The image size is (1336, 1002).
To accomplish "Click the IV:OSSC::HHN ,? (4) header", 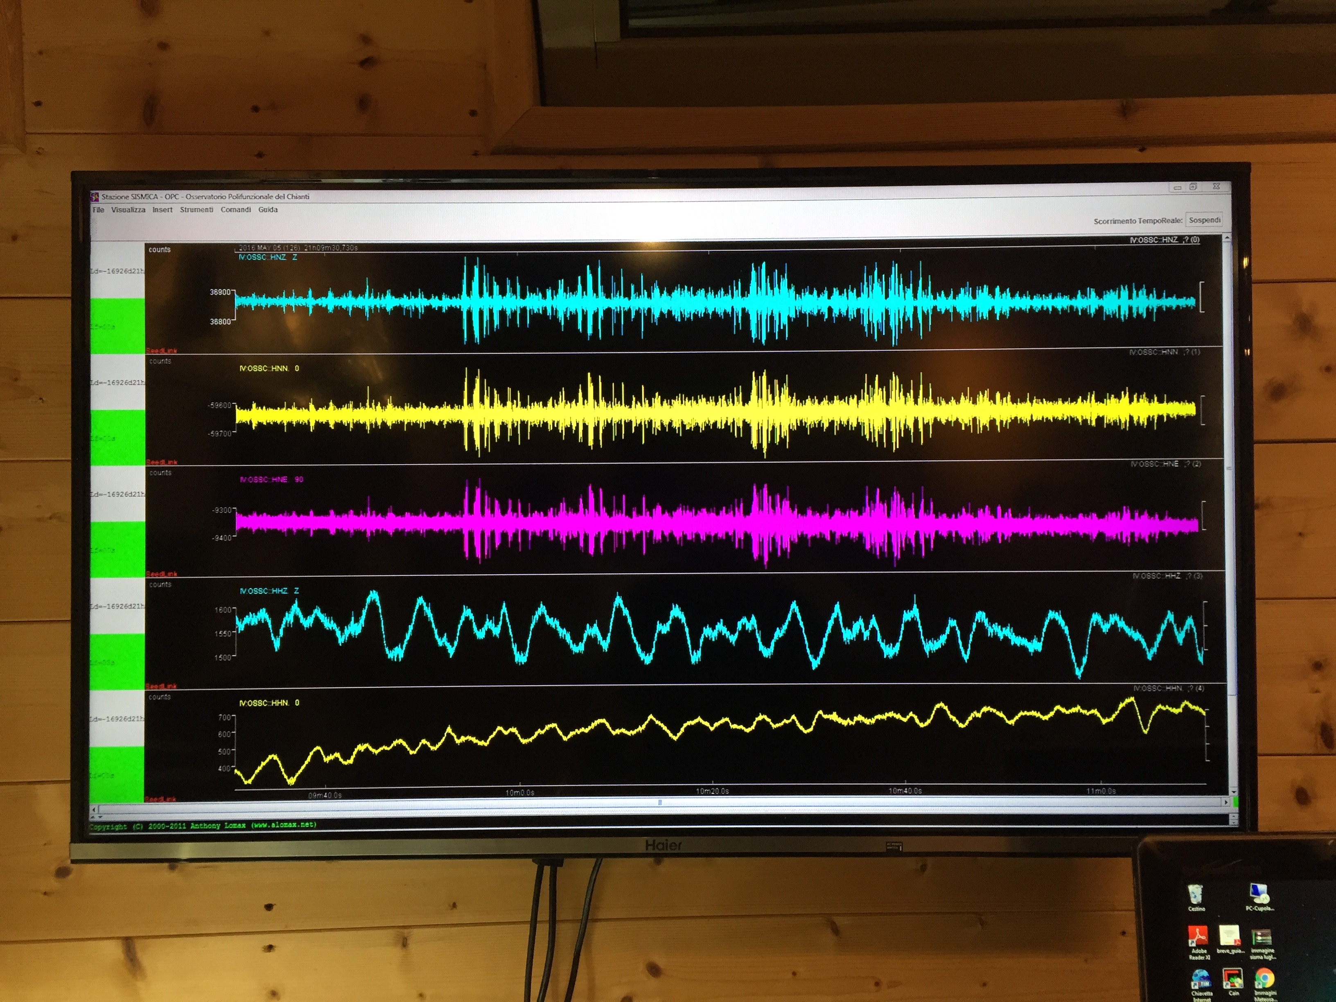I will pos(1169,688).
